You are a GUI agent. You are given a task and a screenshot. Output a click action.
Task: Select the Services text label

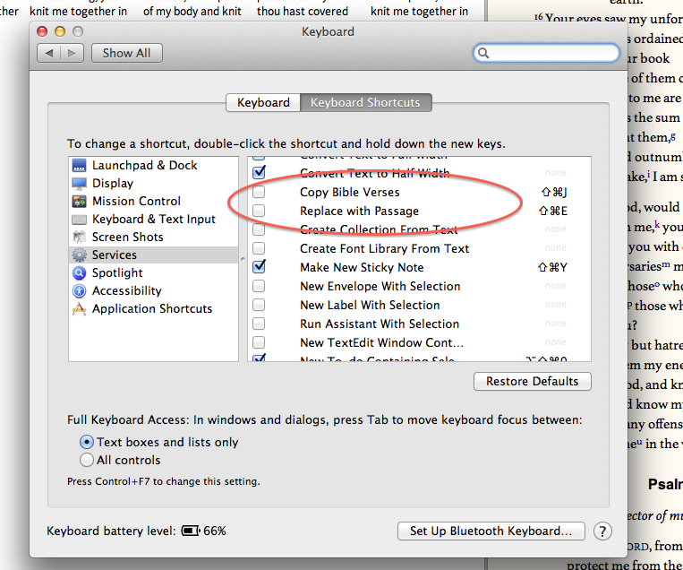click(x=114, y=255)
